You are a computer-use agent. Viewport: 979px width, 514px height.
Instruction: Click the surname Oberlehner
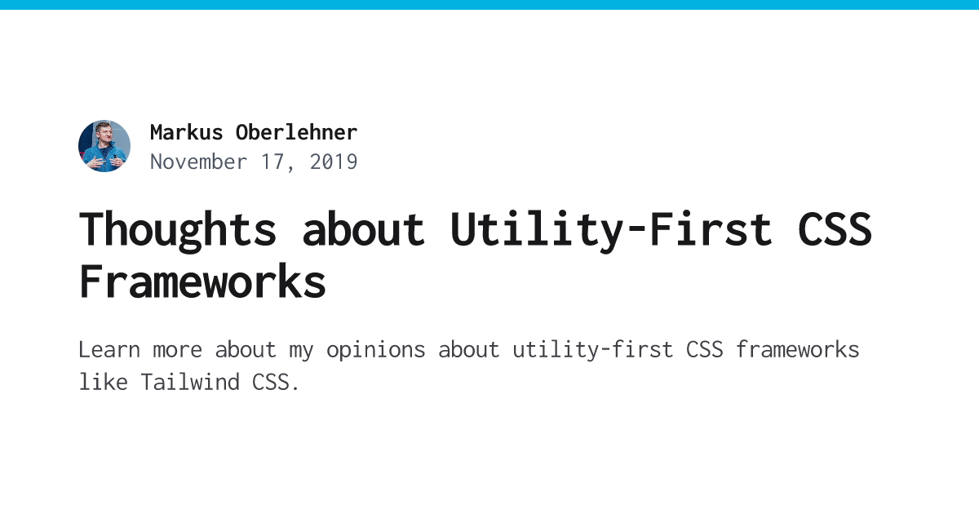coord(297,132)
